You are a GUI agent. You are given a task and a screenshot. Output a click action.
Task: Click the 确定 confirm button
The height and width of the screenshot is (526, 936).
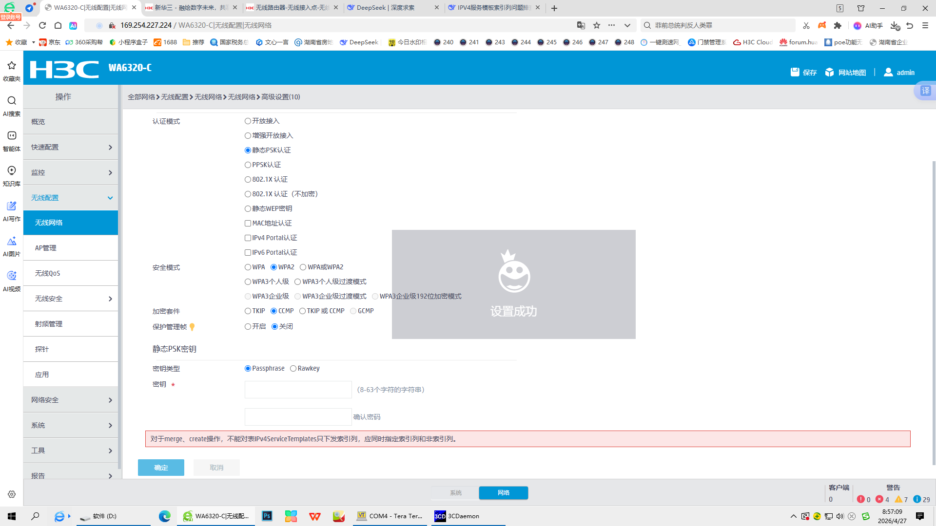pyautogui.click(x=161, y=468)
